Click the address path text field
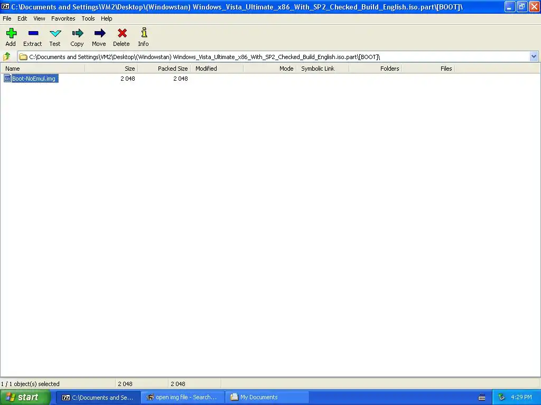 273,57
